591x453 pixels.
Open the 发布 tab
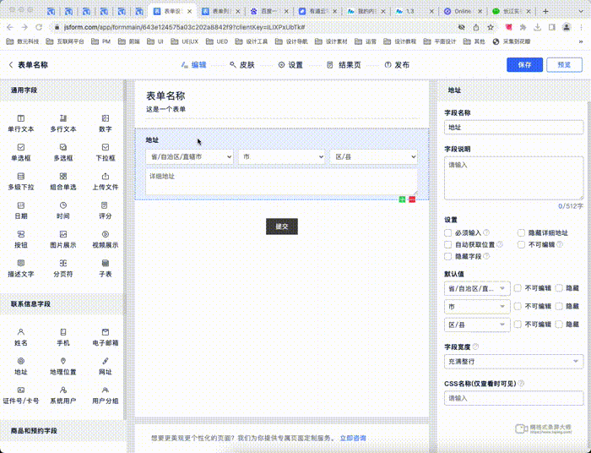pos(397,65)
